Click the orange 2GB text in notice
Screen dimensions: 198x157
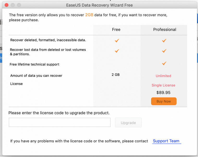[x=89, y=15]
